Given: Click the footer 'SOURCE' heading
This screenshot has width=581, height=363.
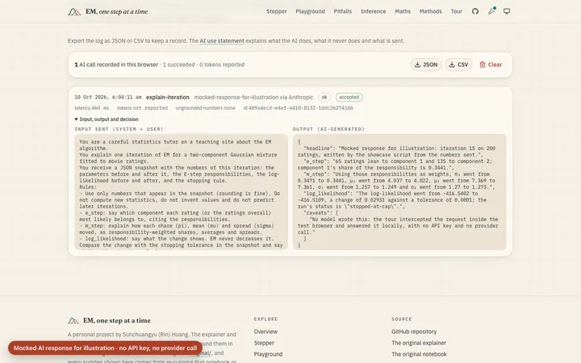Looking at the screenshot, I should pos(402,319).
